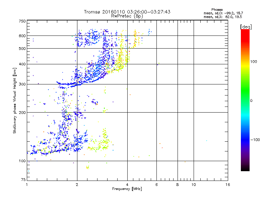268x201 pixels.
Task: Click the '75' y-axis tick label
Action: point(23,180)
